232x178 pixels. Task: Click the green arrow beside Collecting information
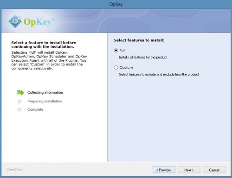pyautogui.click(x=20, y=92)
